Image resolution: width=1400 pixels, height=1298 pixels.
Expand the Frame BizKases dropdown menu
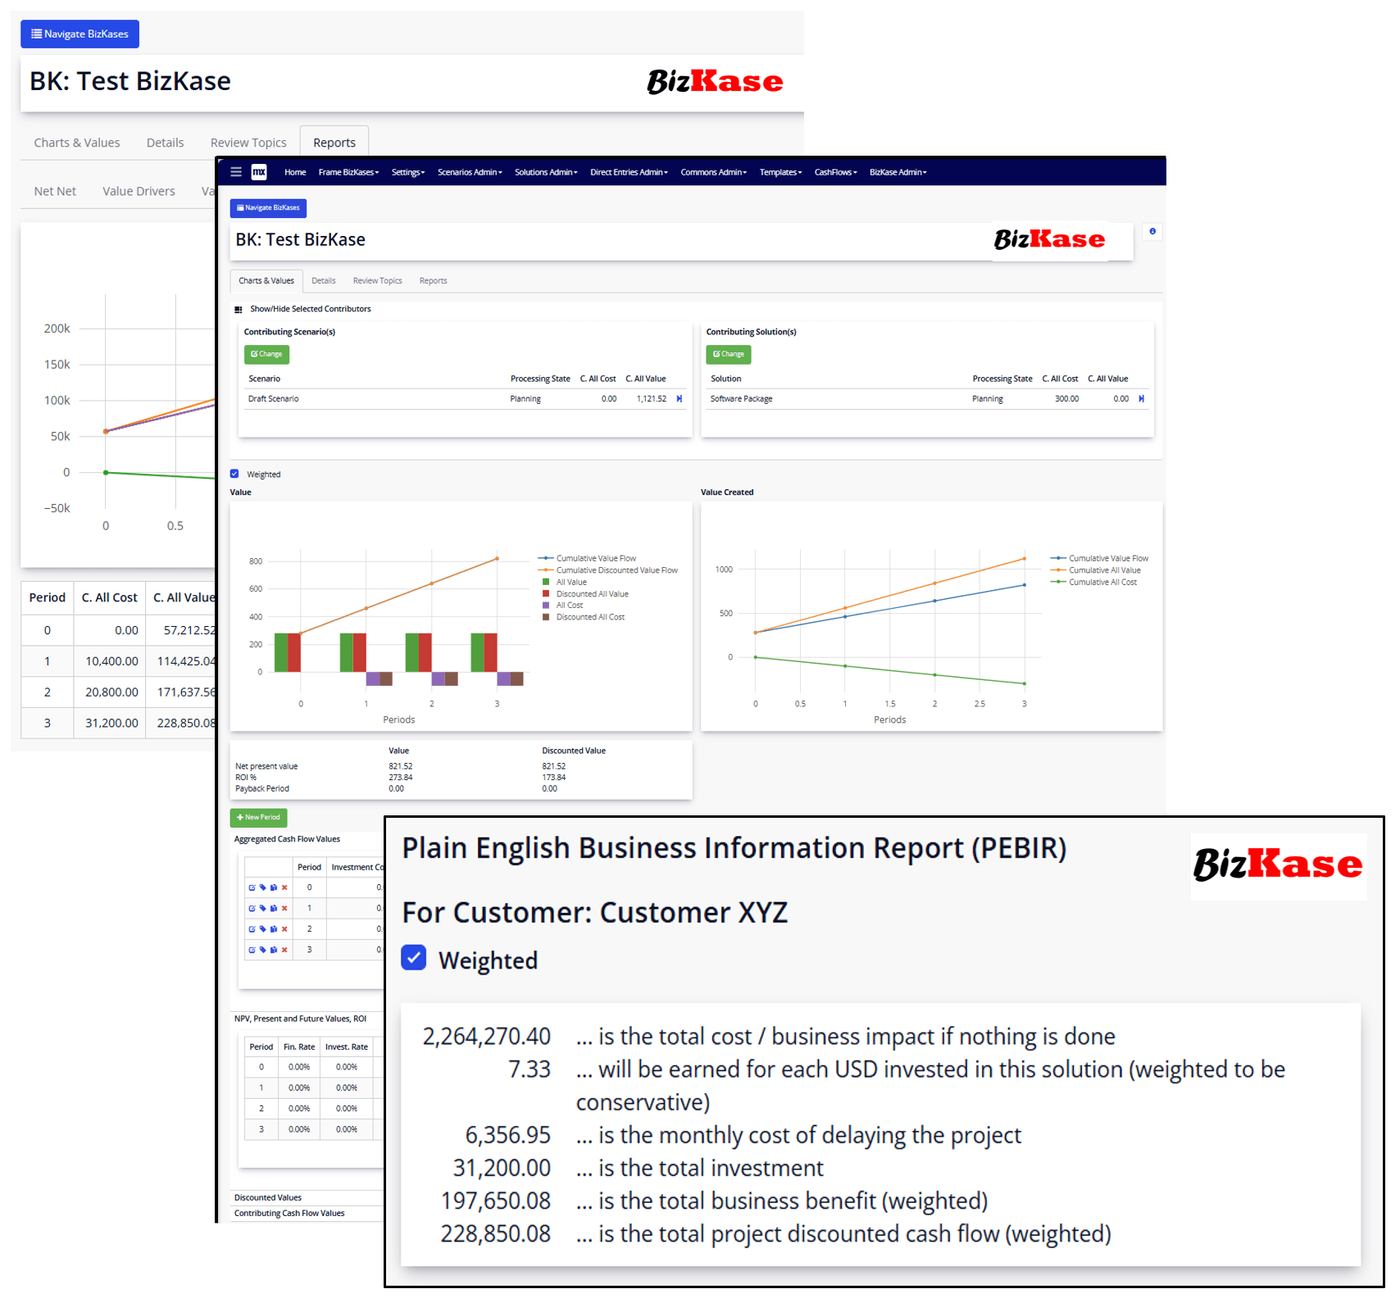point(348,172)
